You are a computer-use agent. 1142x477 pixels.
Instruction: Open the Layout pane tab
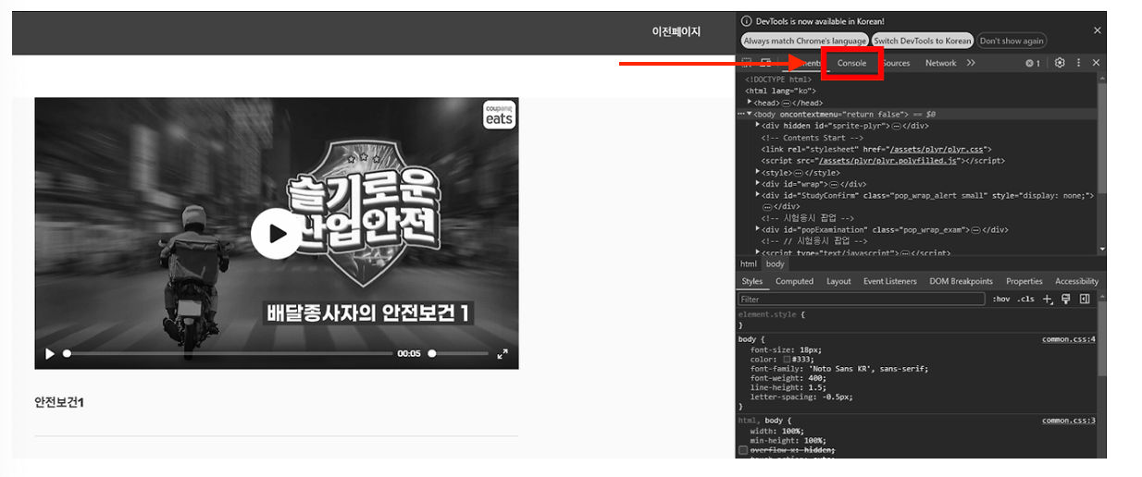838,281
